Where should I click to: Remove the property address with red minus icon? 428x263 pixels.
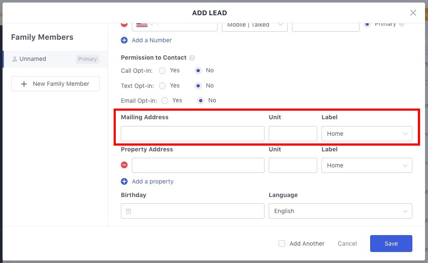click(124, 165)
